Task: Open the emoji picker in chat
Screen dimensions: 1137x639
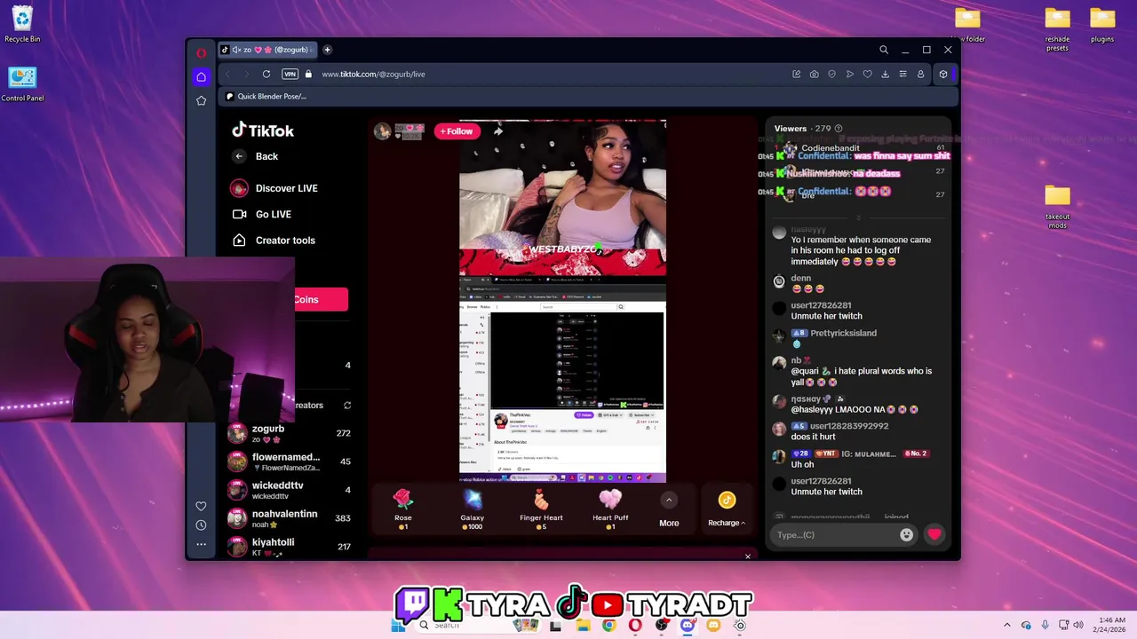Action: coord(906,534)
